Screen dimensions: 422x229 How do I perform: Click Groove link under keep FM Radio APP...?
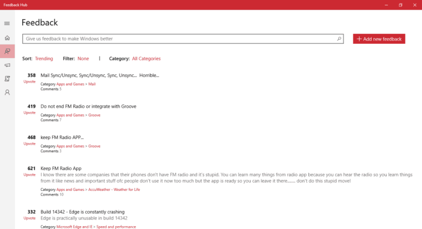tap(94, 146)
